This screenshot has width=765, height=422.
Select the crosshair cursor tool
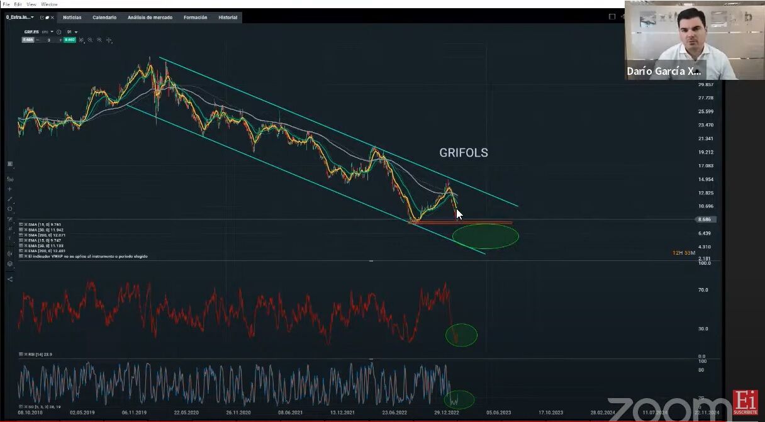pos(109,40)
